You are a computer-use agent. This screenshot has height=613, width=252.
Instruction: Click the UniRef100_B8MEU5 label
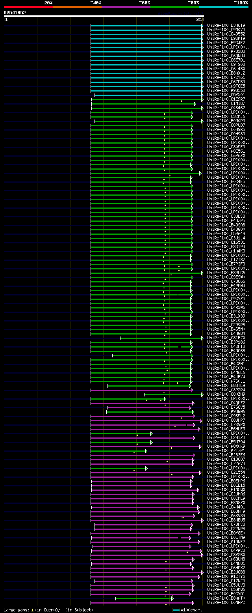click(226, 520)
